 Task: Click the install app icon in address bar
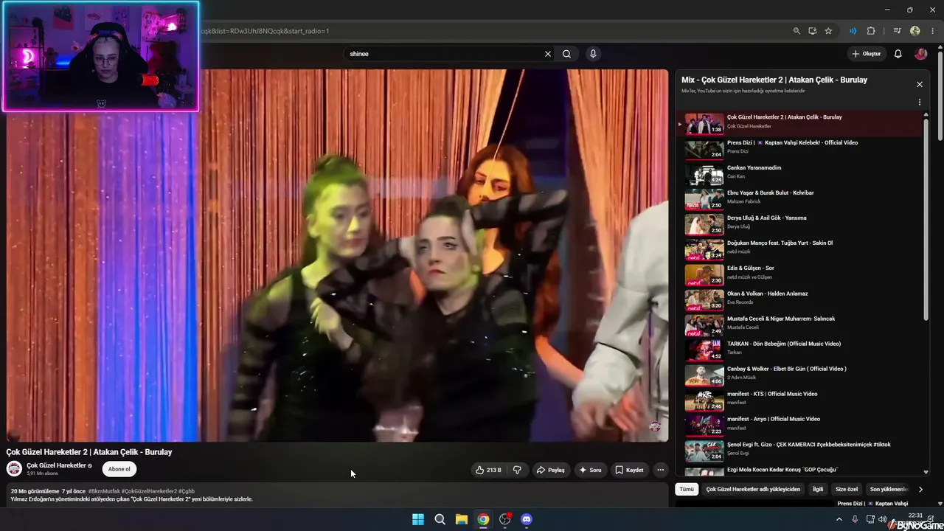click(812, 31)
